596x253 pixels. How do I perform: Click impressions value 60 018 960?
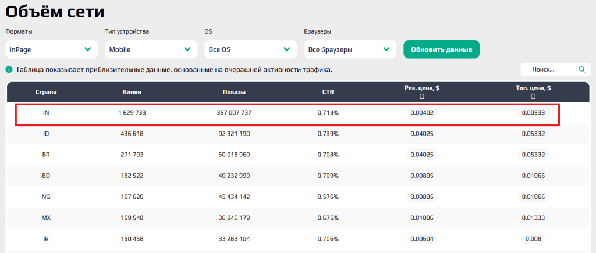point(235,155)
